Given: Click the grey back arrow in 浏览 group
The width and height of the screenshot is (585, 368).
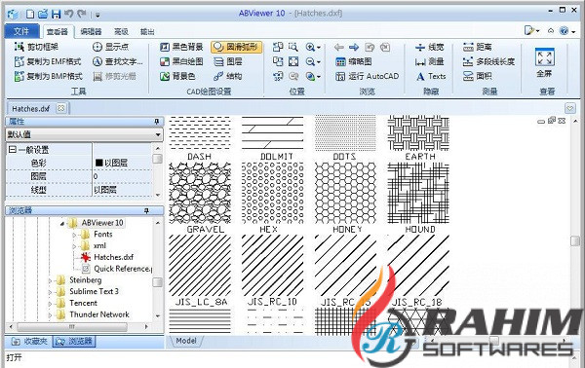Looking at the screenshot, I should pyautogui.click(x=338, y=47).
